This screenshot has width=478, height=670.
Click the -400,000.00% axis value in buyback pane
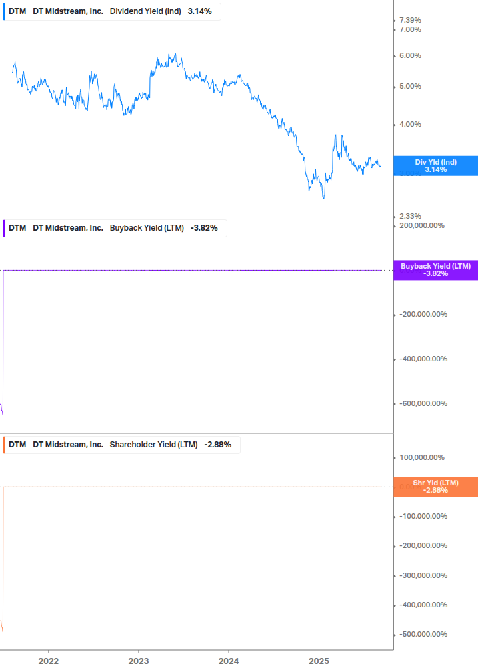point(423,359)
